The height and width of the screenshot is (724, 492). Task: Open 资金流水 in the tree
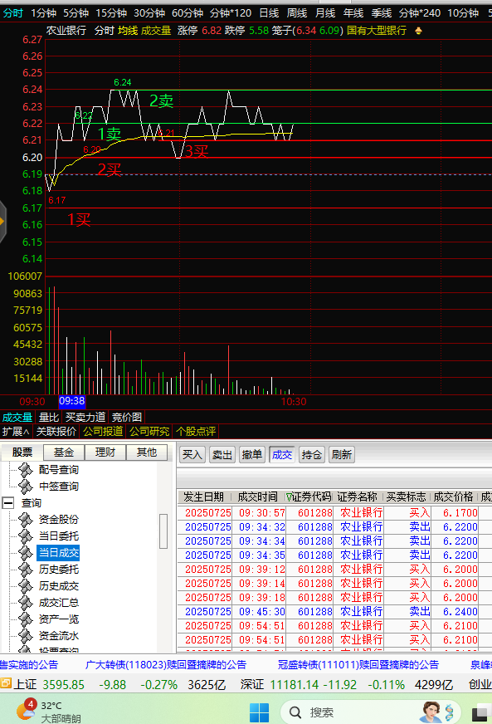[x=59, y=636]
